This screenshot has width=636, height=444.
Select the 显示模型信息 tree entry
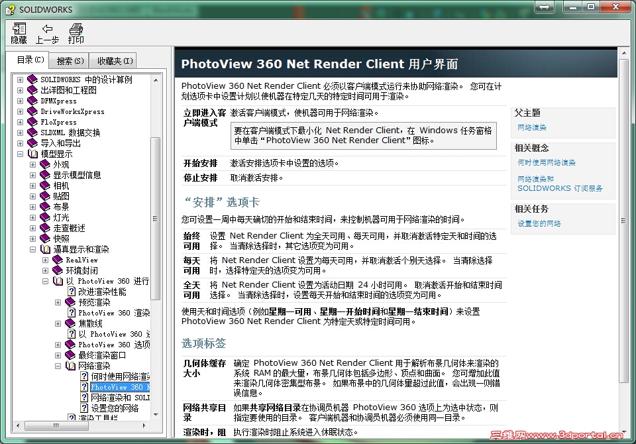[x=77, y=175]
